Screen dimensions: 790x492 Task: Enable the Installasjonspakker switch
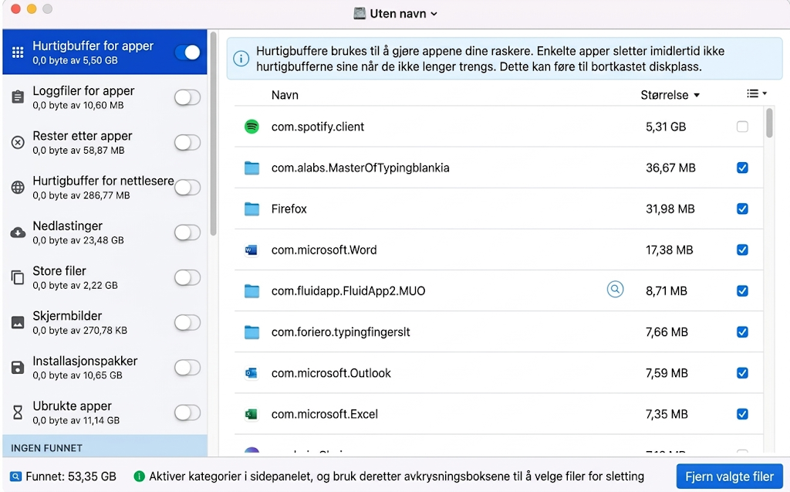[x=187, y=368]
